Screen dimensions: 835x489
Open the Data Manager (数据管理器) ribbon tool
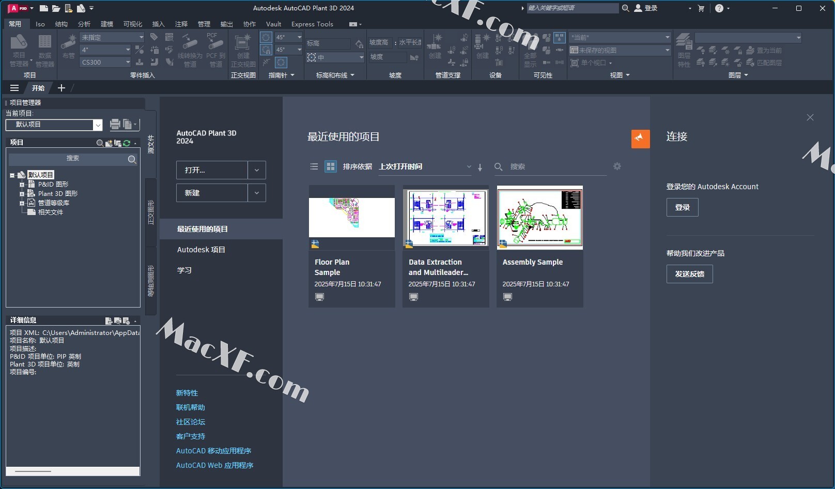coord(45,50)
